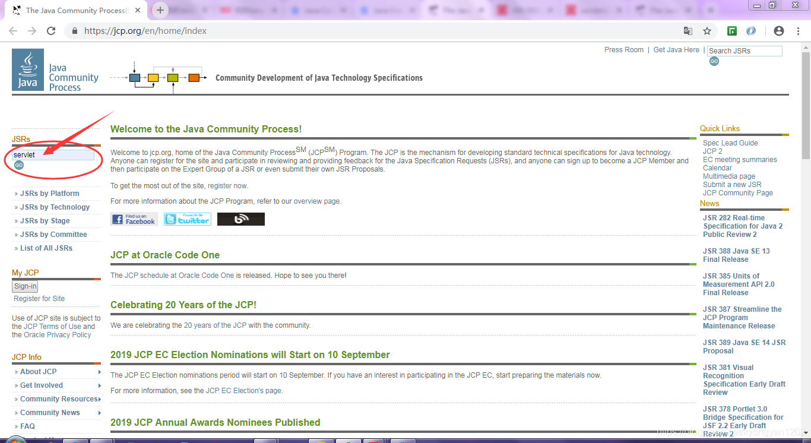The height and width of the screenshot is (443, 811).
Task: Click the browser forward arrow
Action: coord(32,31)
